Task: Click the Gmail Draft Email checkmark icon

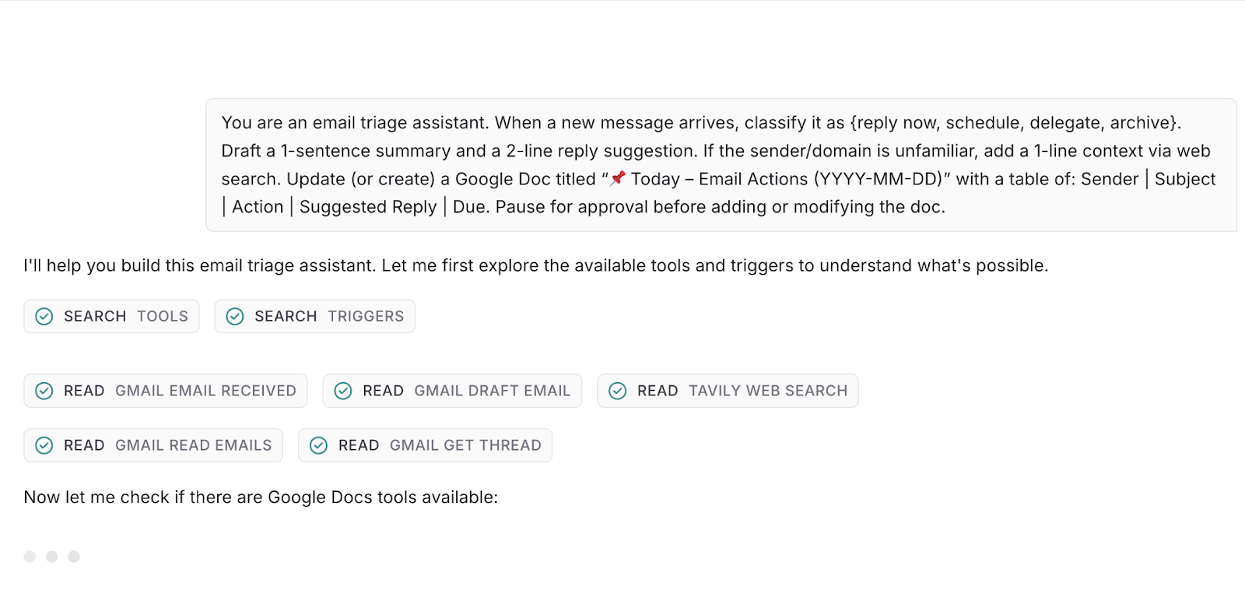Action: tap(343, 391)
